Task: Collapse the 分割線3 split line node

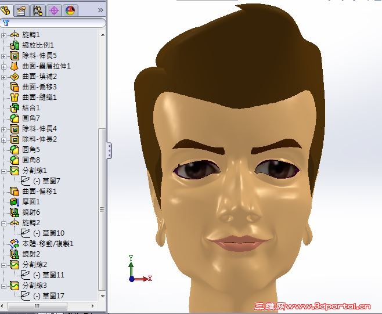Action: 3,286
